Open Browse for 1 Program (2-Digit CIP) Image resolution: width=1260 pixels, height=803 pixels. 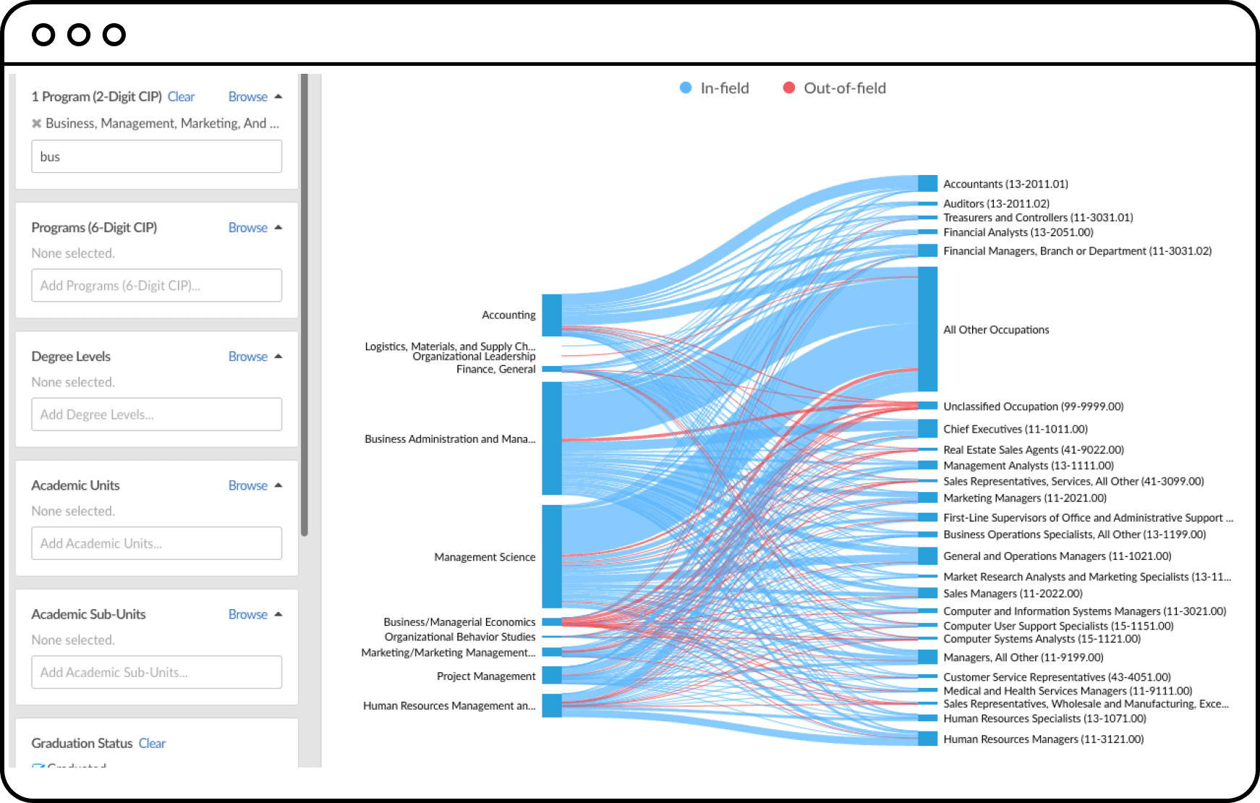(x=247, y=97)
